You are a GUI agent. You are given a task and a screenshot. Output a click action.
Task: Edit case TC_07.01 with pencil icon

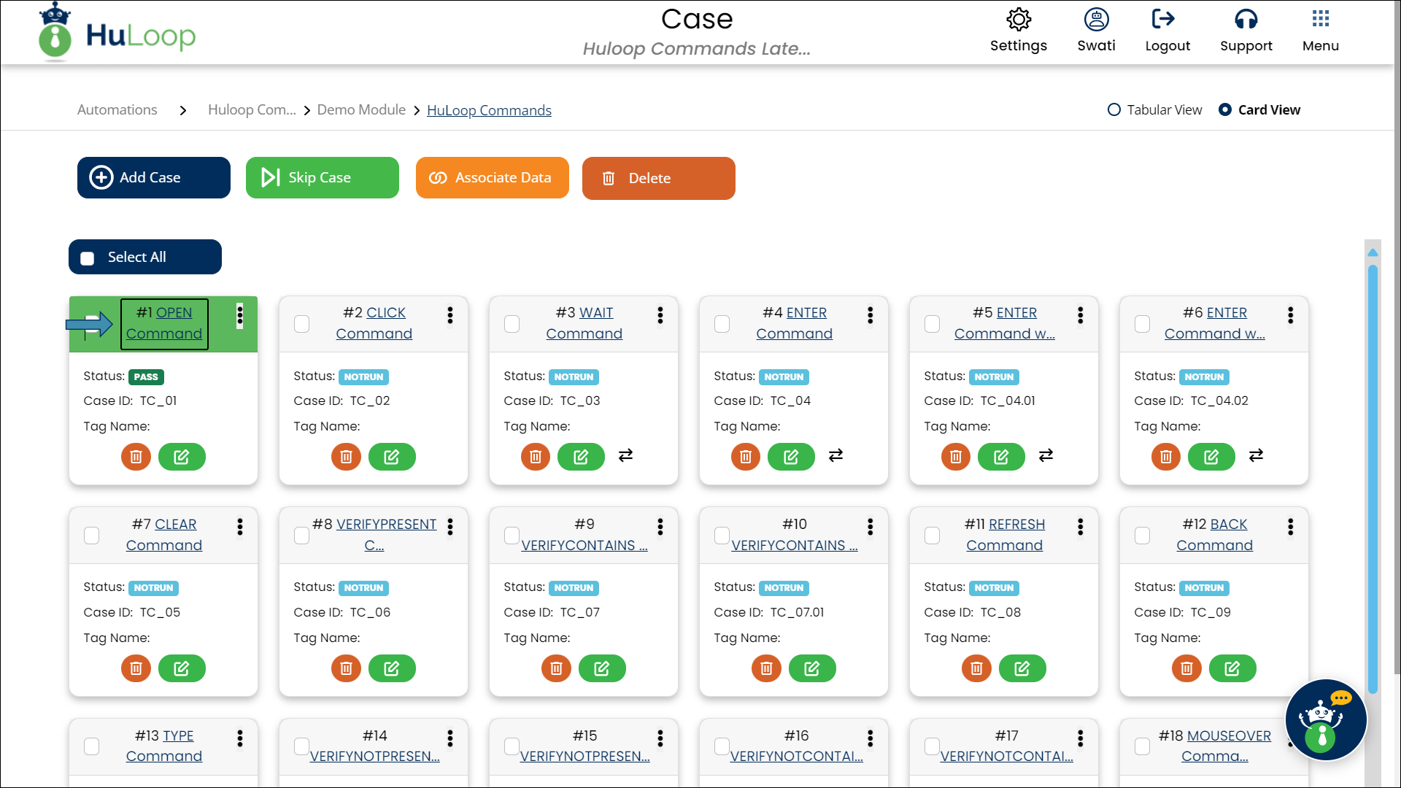812,668
